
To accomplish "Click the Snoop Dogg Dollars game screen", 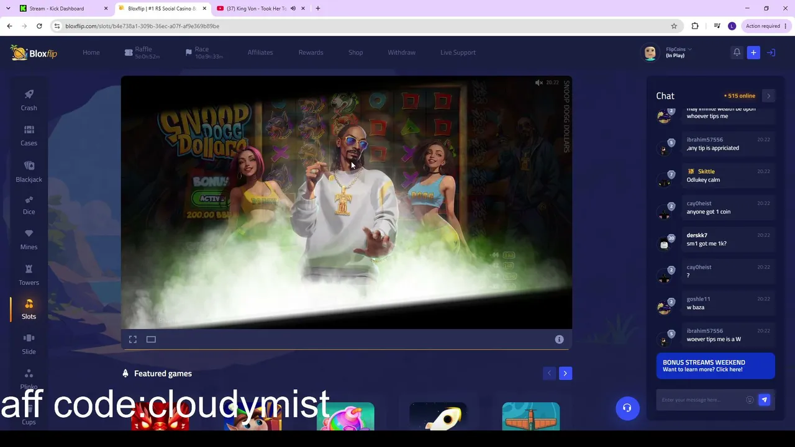I will tap(347, 202).
